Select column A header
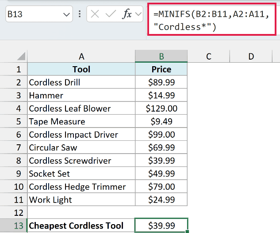The image size is (280, 233). click(x=81, y=56)
